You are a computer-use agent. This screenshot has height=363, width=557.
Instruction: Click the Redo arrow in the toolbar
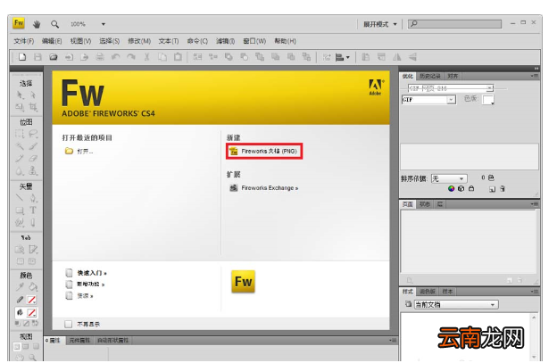click(131, 57)
